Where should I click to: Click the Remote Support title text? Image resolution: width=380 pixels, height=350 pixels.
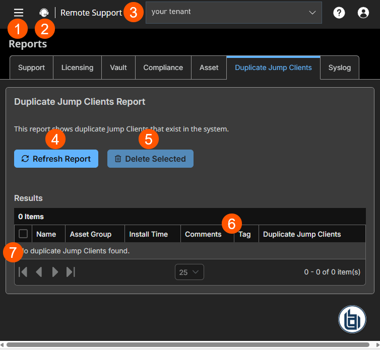pos(91,13)
